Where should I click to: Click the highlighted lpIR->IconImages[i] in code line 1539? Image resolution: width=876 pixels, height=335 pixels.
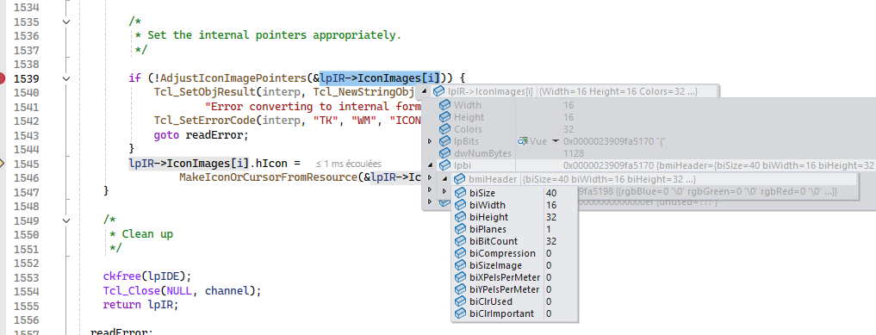point(381,78)
